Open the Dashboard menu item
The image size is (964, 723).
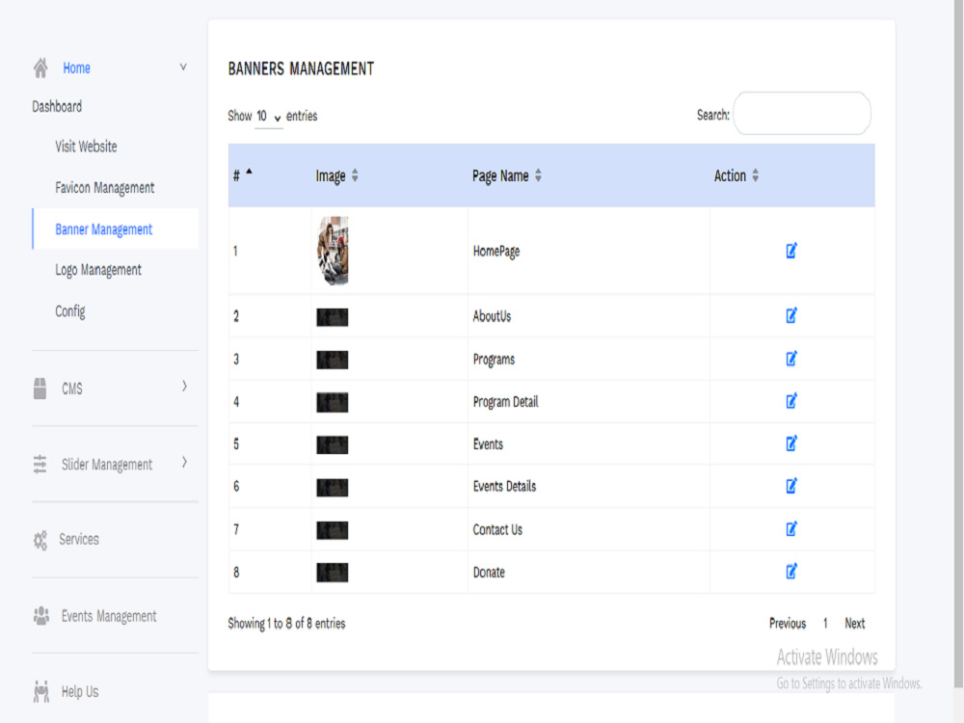pos(57,107)
